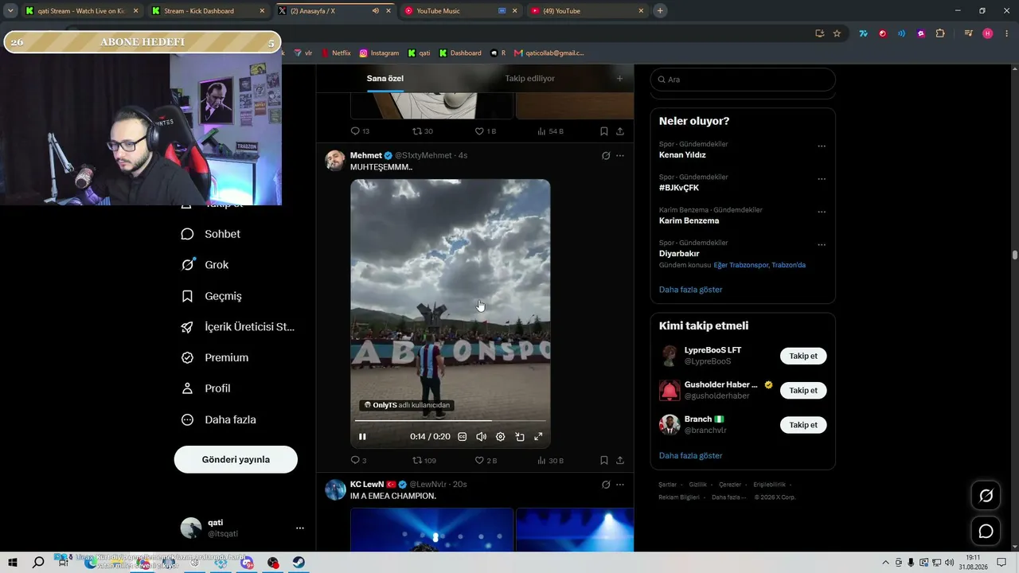Open more options on Mehmet's post
The image size is (1019, 573).
[620, 155]
